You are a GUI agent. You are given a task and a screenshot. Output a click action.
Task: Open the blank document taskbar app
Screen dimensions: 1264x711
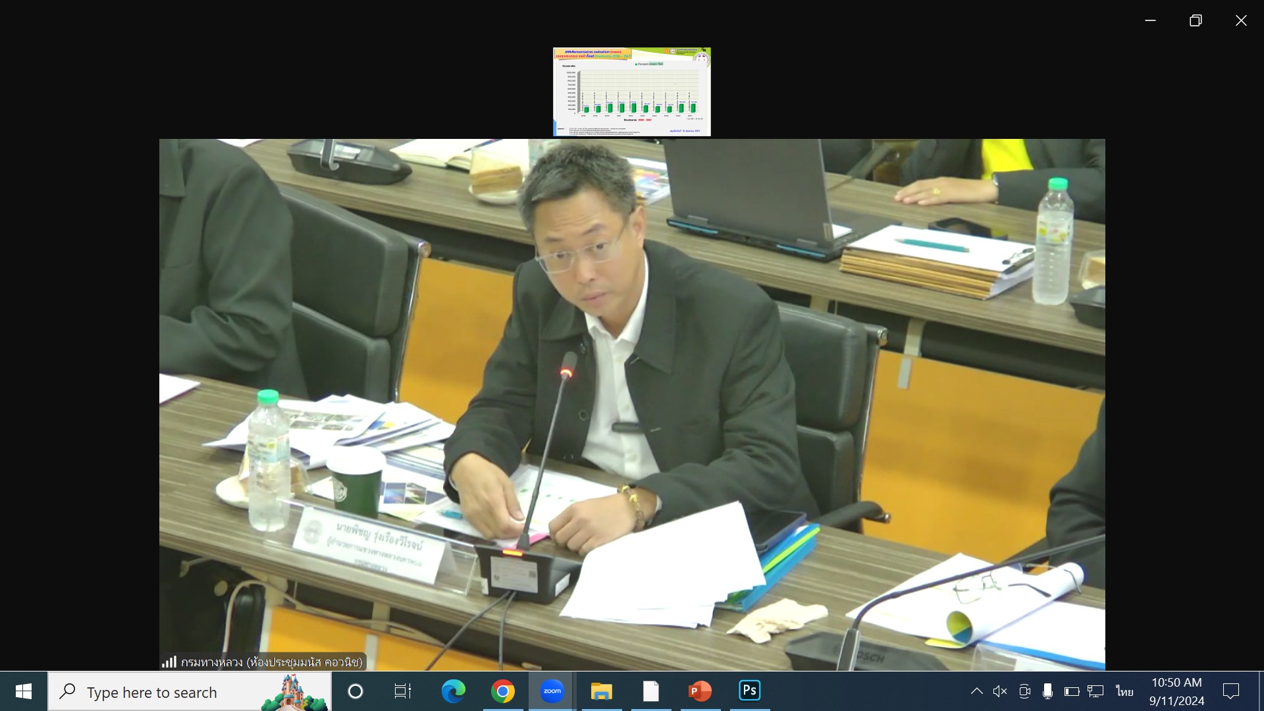point(650,691)
